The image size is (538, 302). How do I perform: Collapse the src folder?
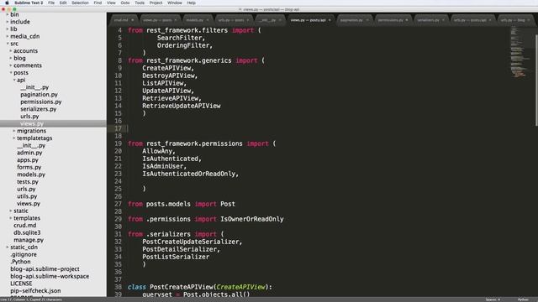(8, 44)
